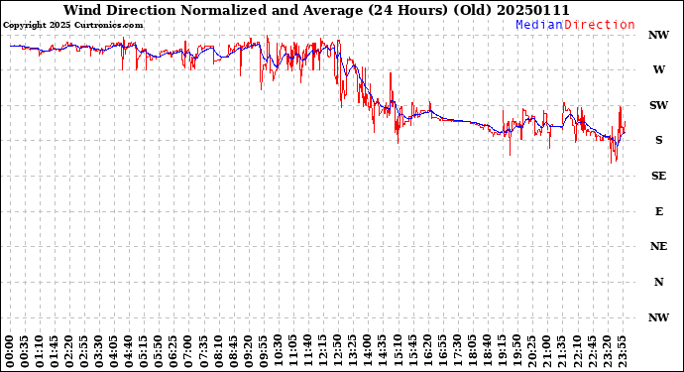Screen dimensions: 684x372
Task: Click the '17:30' time axis label
Action: (458, 352)
